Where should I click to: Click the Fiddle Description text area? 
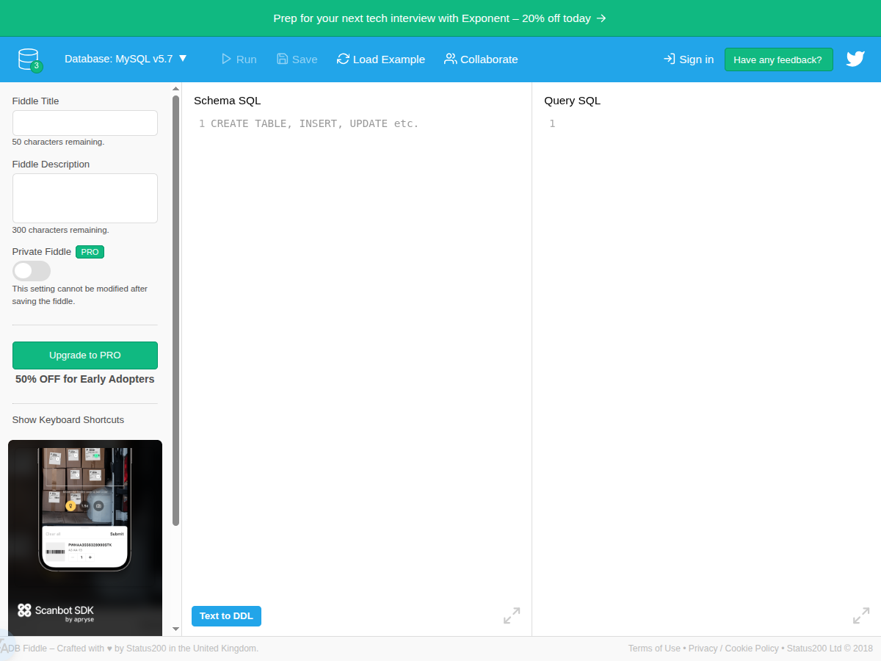click(85, 198)
